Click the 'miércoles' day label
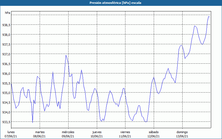This screenshot has height=139, width=222. pos(68,132)
